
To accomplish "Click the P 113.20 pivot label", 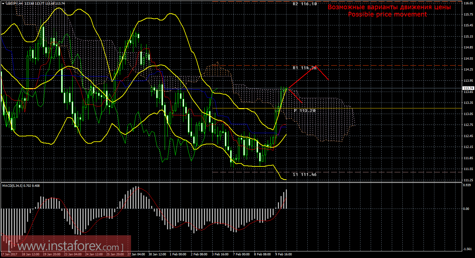I will point(305,111).
